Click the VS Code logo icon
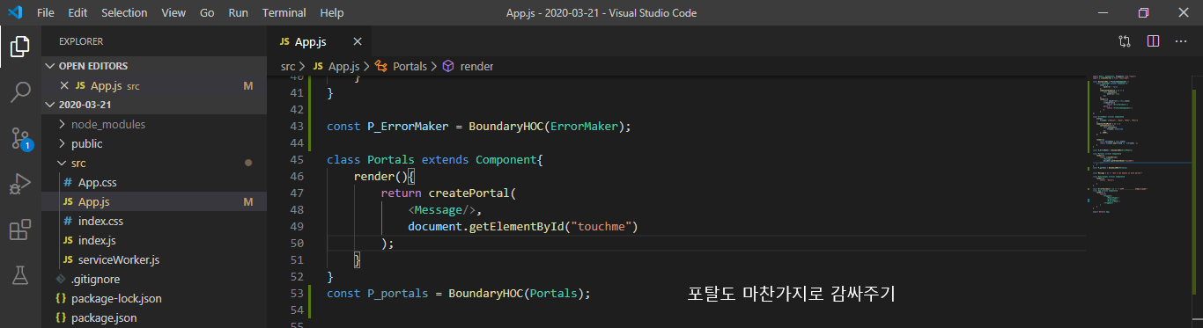Screen dimensions: 1203x328 (15, 13)
